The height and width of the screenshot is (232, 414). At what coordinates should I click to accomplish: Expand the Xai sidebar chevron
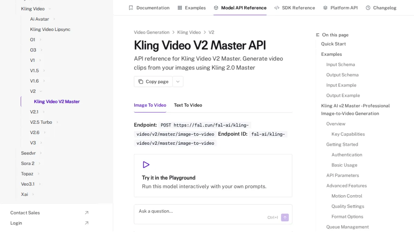33,195
